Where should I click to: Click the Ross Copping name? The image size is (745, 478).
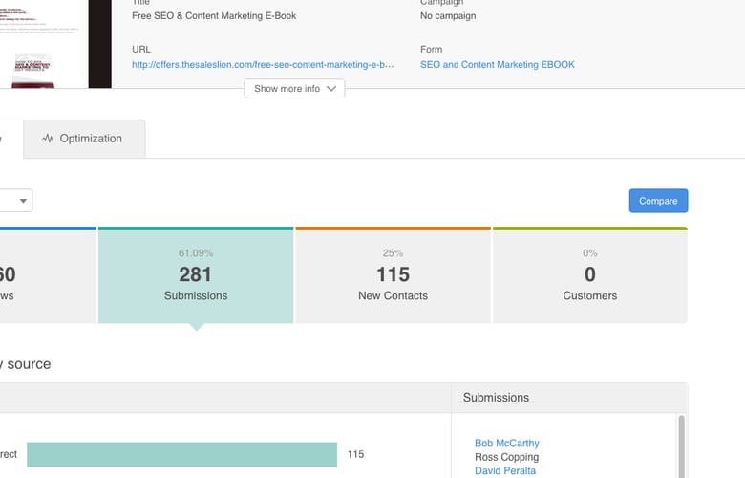(x=506, y=457)
